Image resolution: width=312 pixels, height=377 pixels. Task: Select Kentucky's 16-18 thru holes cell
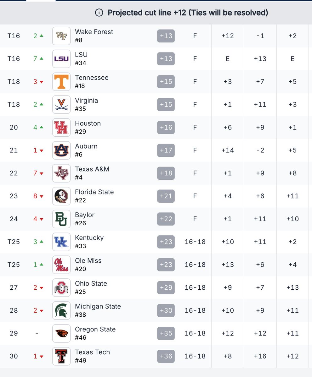[x=195, y=242]
